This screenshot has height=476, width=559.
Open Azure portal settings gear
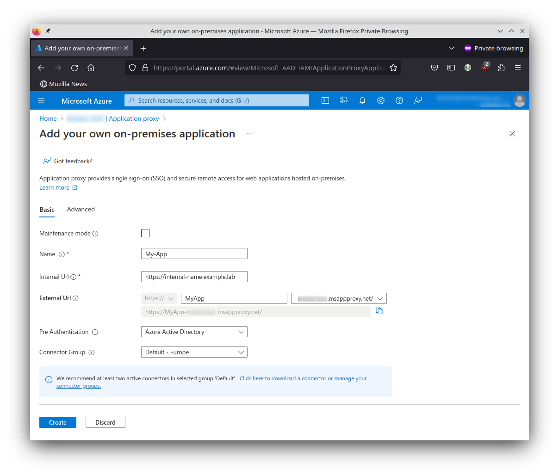click(380, 100)
